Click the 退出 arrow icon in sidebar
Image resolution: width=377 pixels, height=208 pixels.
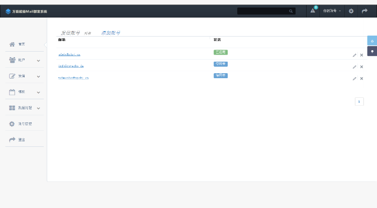tap(12, 139)
